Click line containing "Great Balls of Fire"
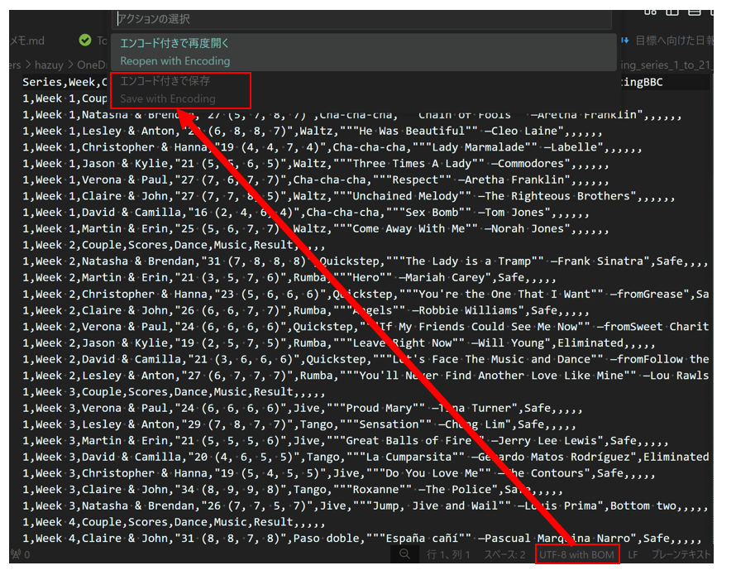Screen dimensions: 736x575 click(345, 441)
